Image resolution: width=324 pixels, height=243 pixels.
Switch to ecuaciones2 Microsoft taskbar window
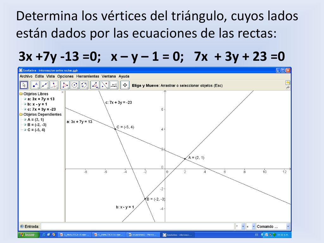(x=143, y=235)
